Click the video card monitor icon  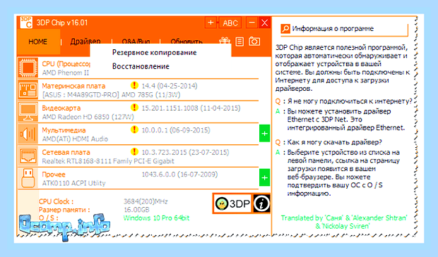click(28, 112)
